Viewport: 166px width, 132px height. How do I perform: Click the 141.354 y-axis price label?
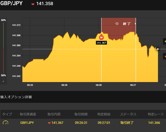[x=16, y=56]
